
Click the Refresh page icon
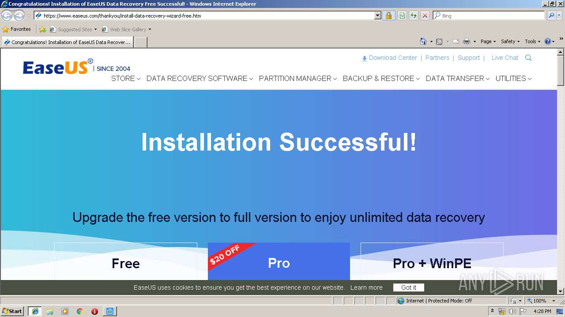(414, 15)
